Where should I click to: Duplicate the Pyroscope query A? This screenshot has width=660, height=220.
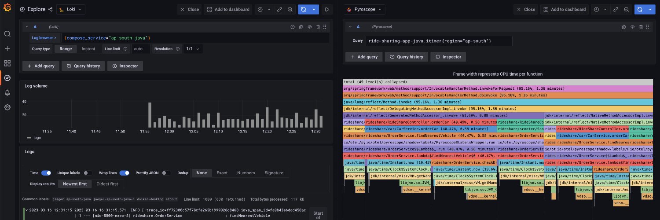click(x=624, y=27)
